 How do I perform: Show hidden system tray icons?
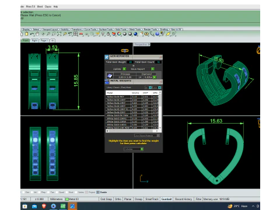pyautogui.click(x=253, y=206)
